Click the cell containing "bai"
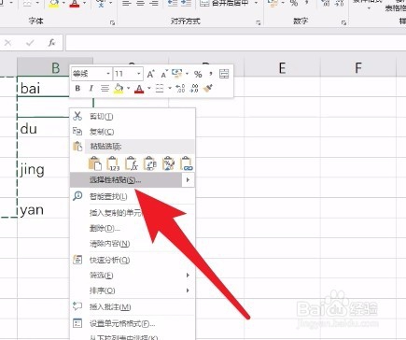This screenshot has height=340, width=406. (x=43, y=88)
